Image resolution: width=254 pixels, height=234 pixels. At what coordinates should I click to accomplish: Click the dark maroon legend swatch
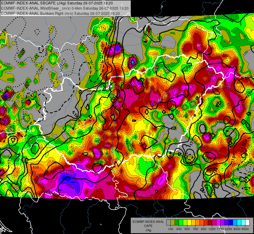pos(210,223)
